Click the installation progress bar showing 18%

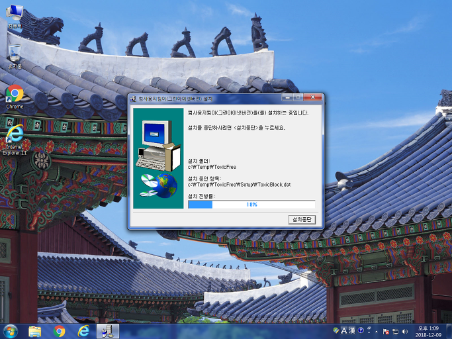251,205
